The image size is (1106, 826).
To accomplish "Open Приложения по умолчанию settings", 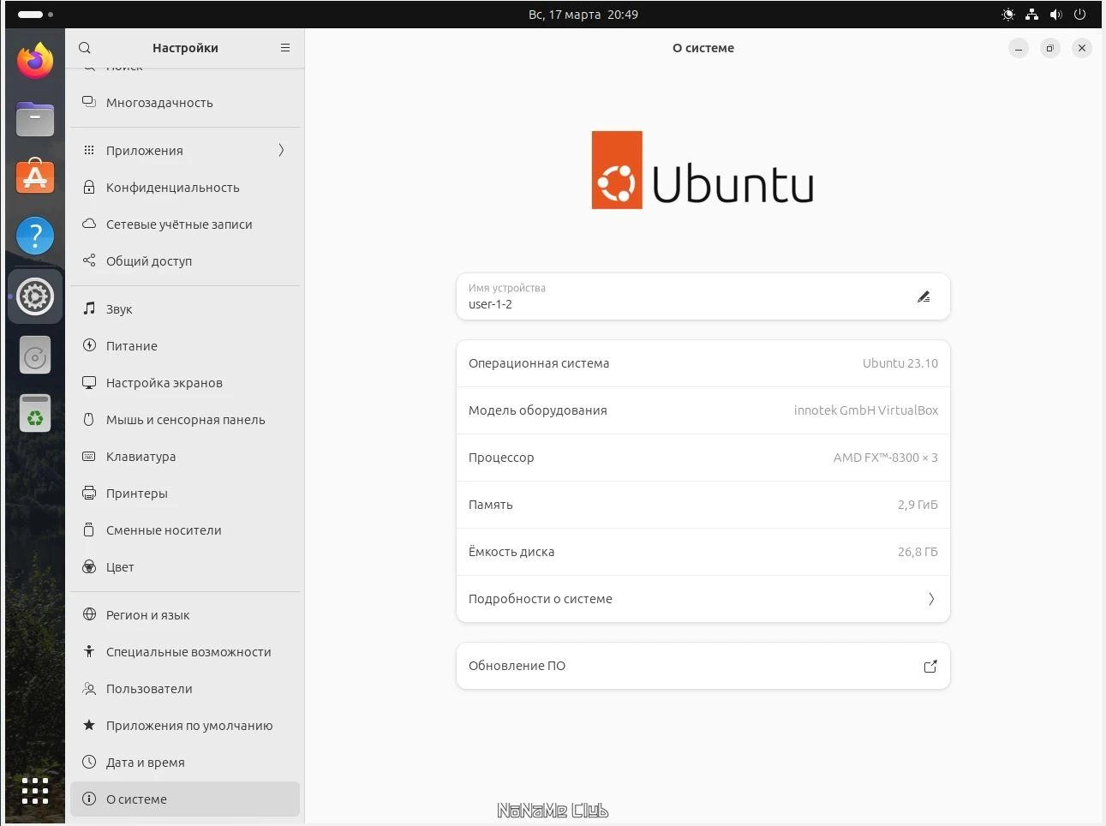I will click(185, 725).
